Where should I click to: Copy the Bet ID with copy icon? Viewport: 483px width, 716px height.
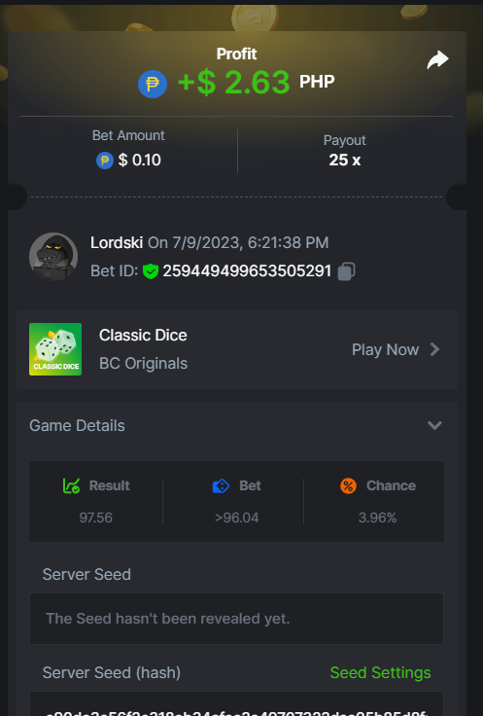346,270
